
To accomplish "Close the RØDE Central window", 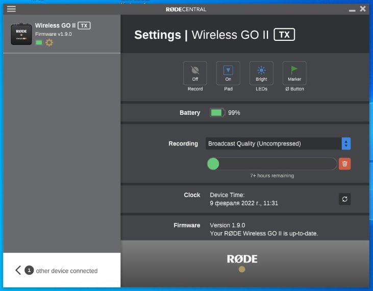I will 363,9.
